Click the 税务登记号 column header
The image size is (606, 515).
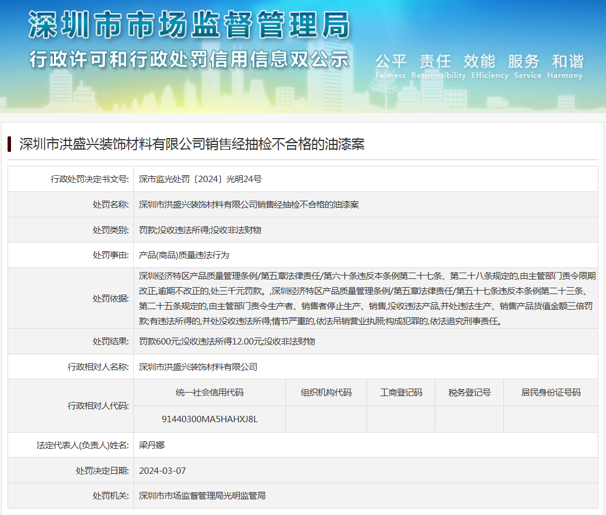pos(469,393)
